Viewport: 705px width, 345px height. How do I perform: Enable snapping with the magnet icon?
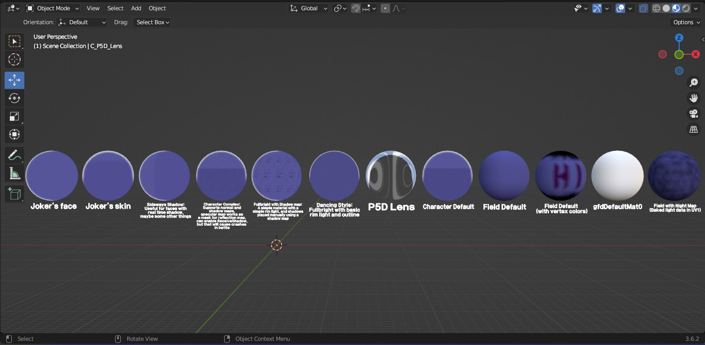coord(355,8)
